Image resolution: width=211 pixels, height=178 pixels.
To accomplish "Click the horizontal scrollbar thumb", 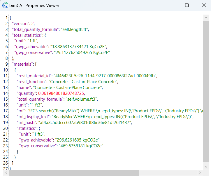I will [x=73, y=173].
